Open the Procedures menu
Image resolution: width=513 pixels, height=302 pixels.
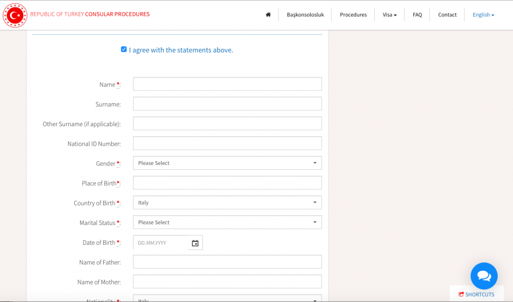tap(353, 15)
